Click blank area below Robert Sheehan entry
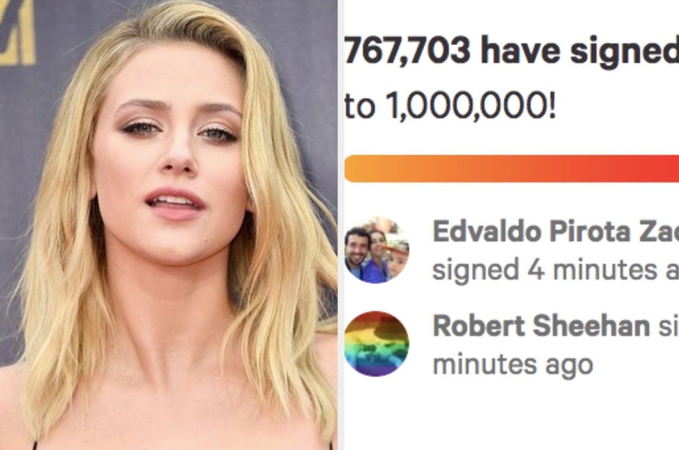Image resolution: width=679 pixels, height=450 pixels. pos(511,417)
